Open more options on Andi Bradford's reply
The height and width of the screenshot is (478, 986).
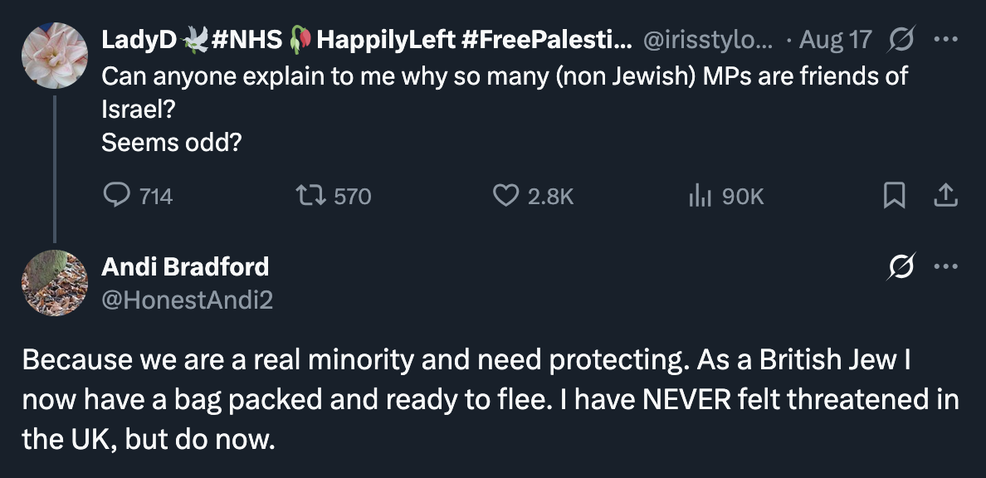coord(945,267)
